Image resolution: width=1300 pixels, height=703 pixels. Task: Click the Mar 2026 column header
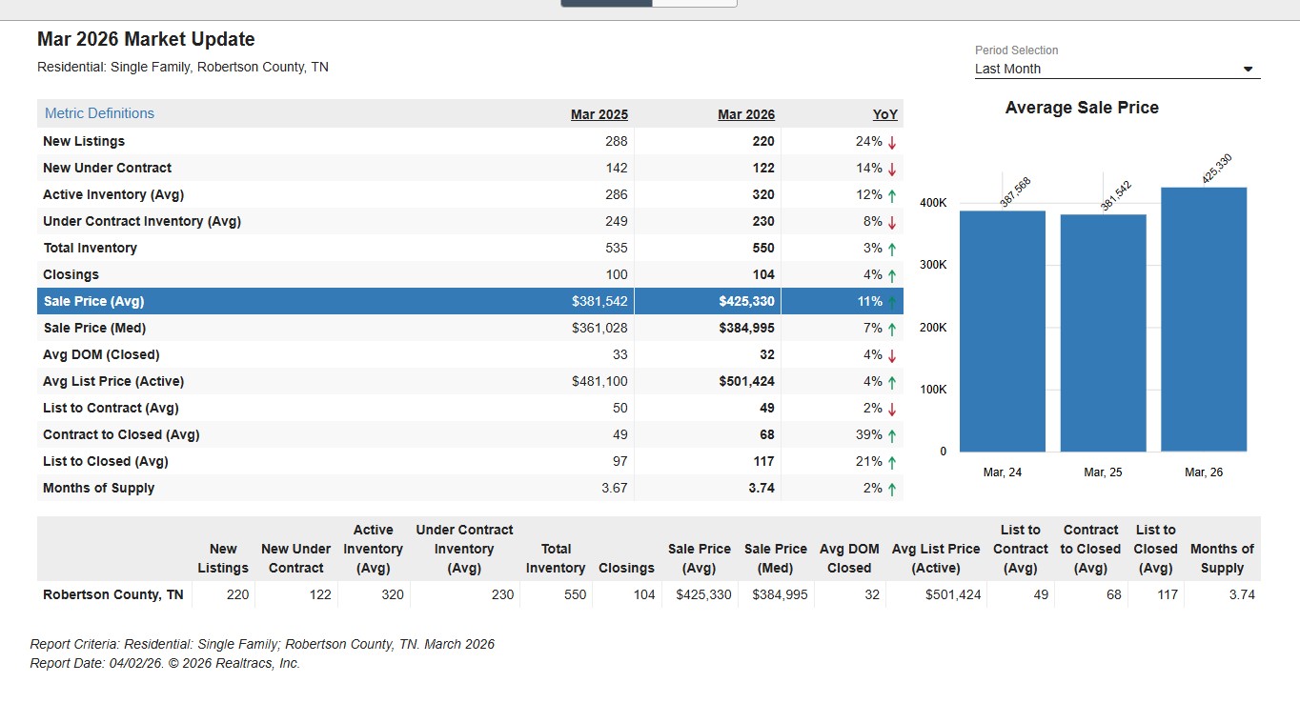point(745,114)
